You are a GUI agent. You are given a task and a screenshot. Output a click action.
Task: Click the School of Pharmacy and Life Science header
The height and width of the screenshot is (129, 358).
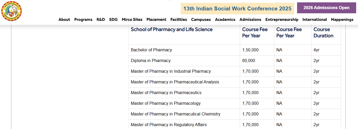pyautogui.click(x=172, y=29)
